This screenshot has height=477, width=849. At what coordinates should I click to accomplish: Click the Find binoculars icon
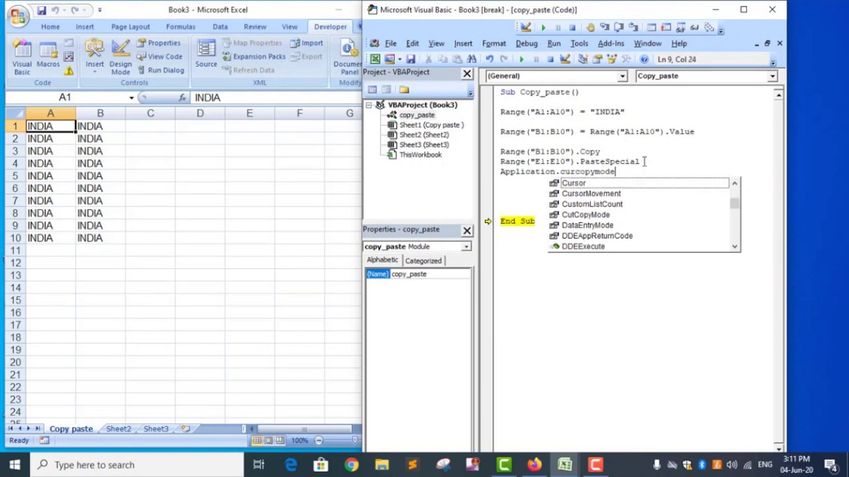pos(471,60)
